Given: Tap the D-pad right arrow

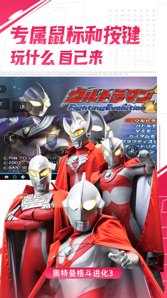Looking at the screenshot, I should coord(62,151).
